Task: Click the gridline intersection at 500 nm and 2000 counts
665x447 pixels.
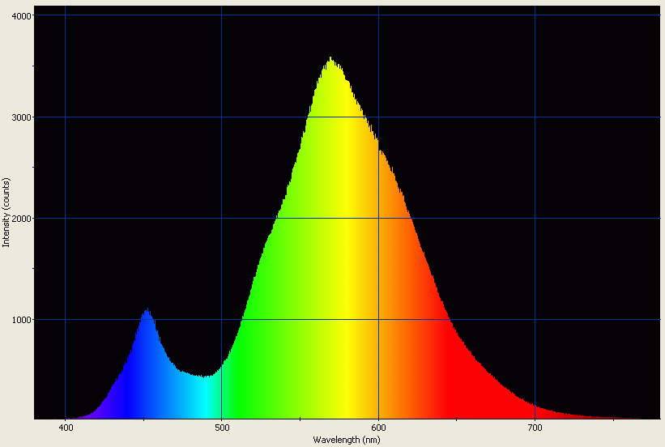Action: [221, 218]
